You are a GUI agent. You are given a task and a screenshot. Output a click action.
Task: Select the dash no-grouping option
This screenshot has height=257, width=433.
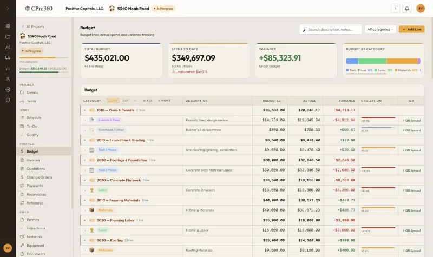pos(135,101)
